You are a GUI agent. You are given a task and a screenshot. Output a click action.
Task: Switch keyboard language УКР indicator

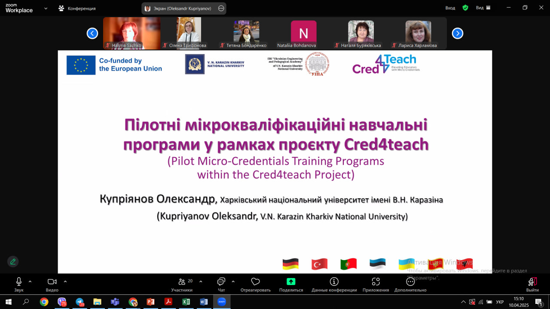click(500, 302)
